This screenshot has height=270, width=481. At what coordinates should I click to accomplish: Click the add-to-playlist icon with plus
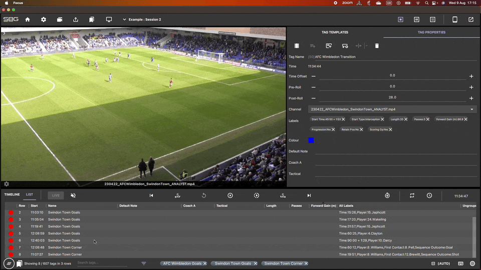click(313, 46)
